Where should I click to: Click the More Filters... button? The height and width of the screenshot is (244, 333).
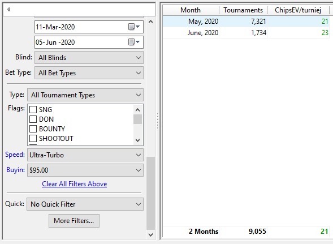point(74,221)
